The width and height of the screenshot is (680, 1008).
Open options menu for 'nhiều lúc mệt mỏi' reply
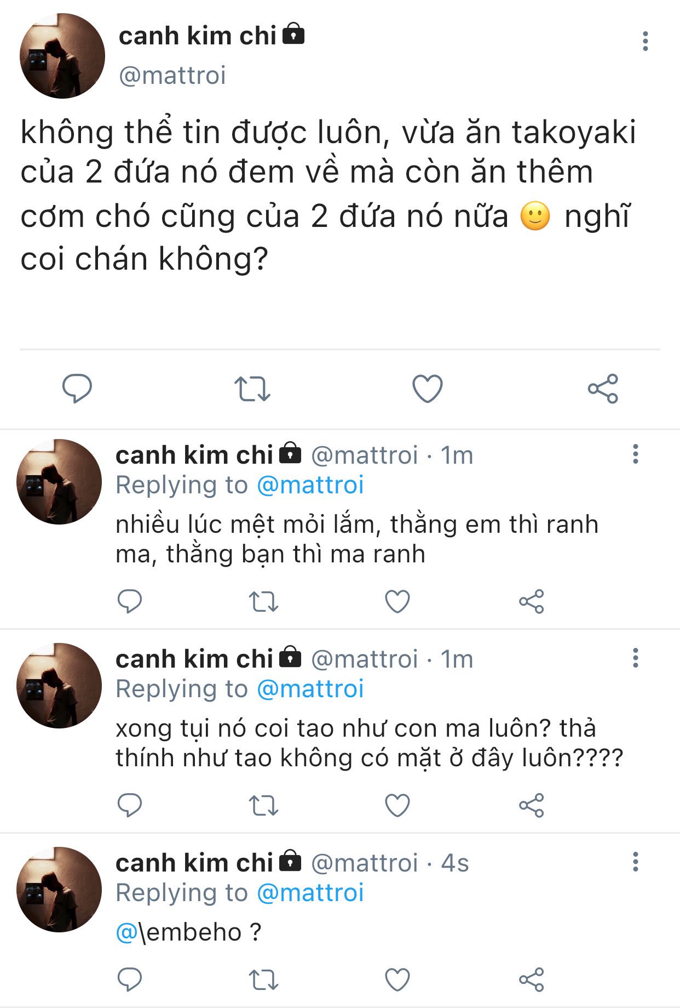point(635,454)
